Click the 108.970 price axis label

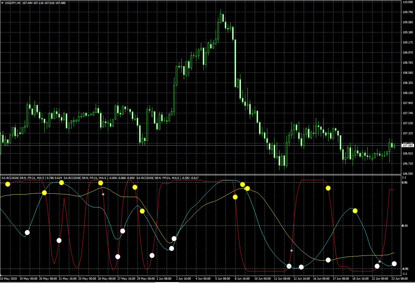pos(408,53)
